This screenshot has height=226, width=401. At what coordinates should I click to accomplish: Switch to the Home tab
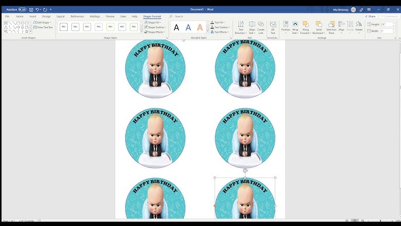20,16
